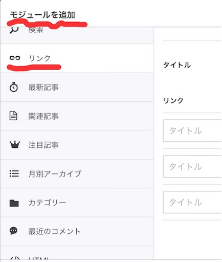Click the list icon for 月別アーカイブ
The image size is (222, 262).
tap(14, 173)
